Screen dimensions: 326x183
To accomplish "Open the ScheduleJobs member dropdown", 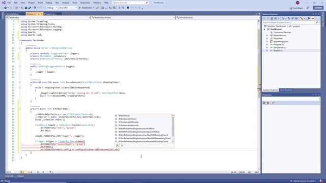I will (218, 18).
